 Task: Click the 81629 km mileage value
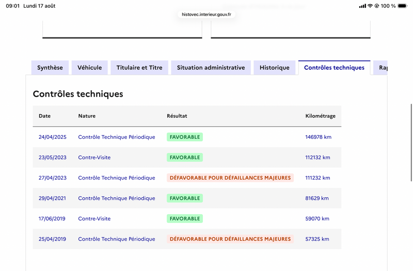[x=317, y=198]
